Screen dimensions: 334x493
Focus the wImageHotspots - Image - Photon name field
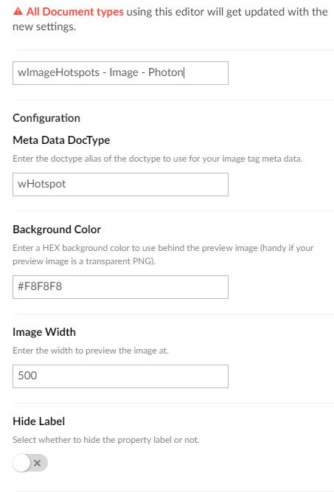pyautogui.click(x=120, y=73)
